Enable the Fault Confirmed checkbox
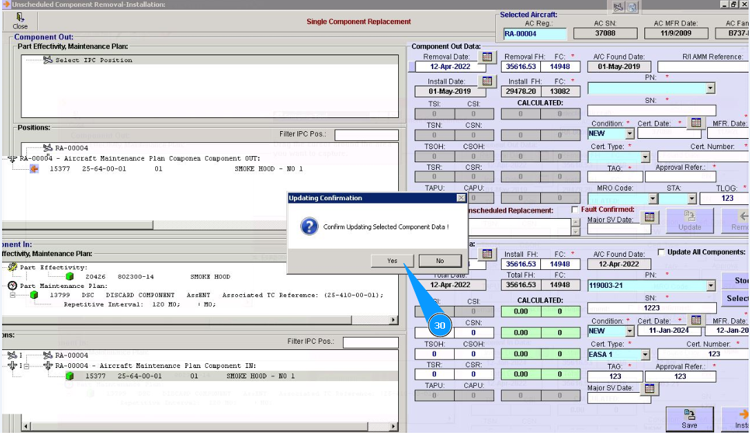 pos(575,210)
